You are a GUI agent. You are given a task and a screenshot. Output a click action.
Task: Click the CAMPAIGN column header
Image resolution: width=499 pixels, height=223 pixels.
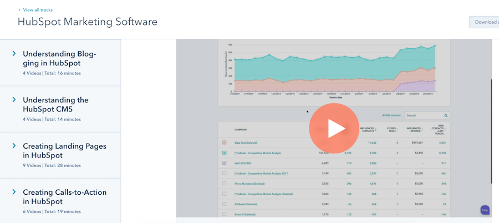coord(240,130)
